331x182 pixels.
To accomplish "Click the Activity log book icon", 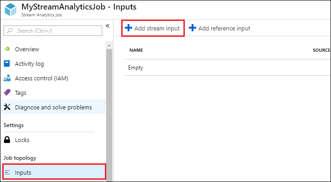I will click(x=7, y=64).
